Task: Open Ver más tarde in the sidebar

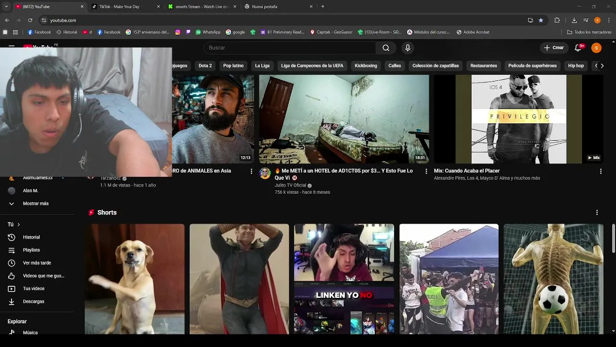Action: [x=37, y=263]
